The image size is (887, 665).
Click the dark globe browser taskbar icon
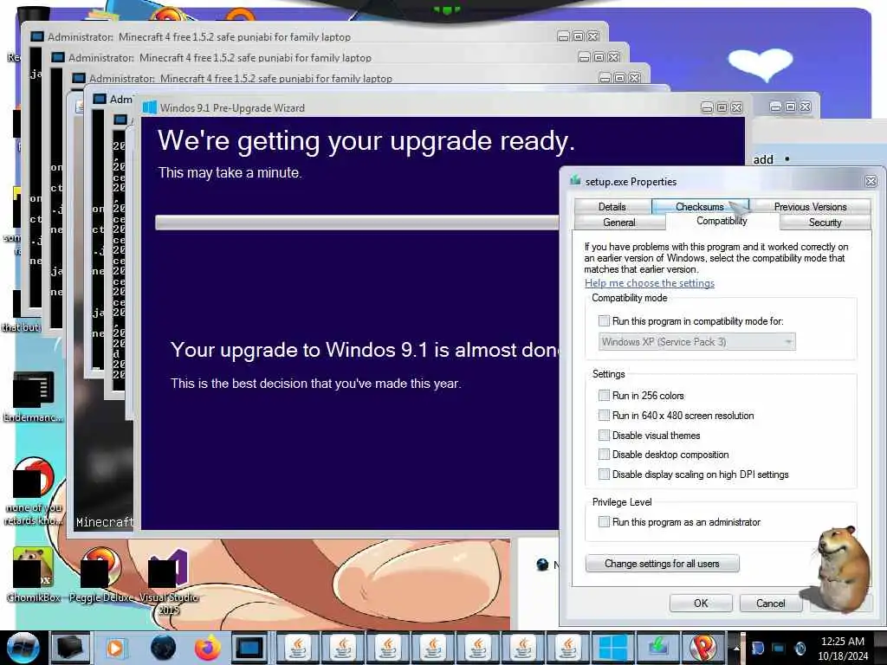pyautogui.click(x=164, y=648)
